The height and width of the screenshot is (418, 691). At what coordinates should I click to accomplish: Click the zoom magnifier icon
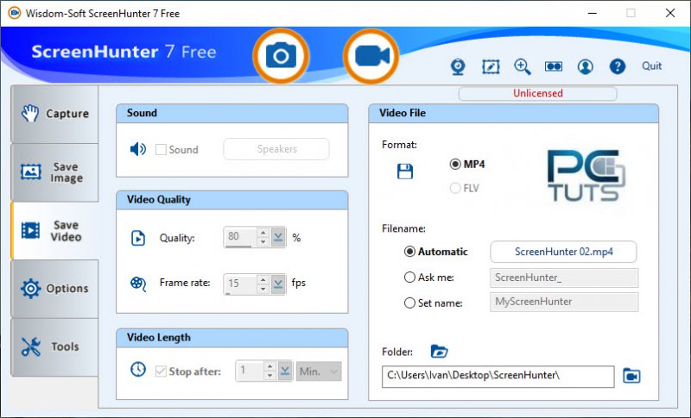(x=523, y=67)
